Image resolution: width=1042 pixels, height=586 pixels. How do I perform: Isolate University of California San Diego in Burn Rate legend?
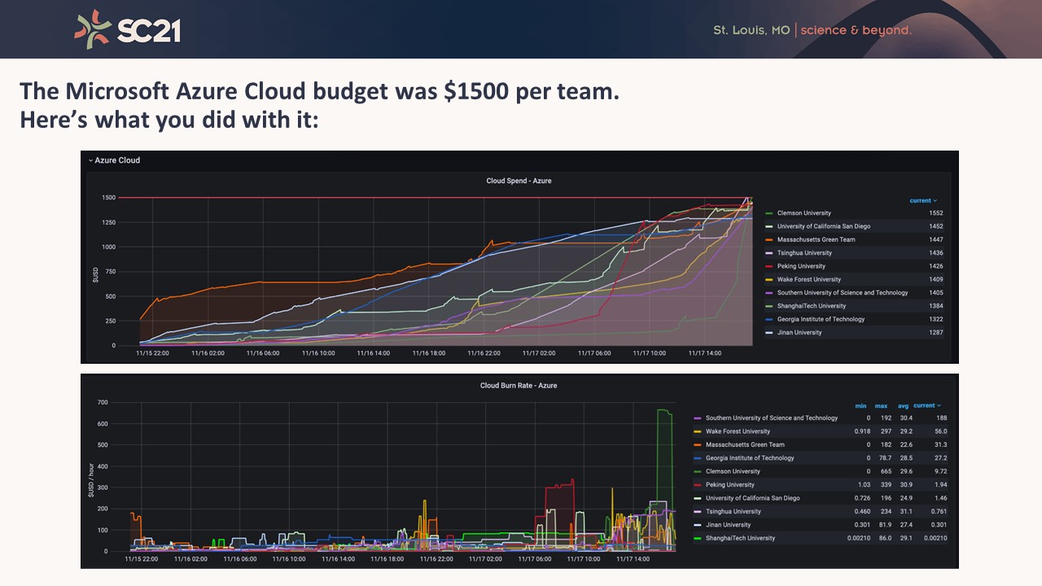coord(752,498)
